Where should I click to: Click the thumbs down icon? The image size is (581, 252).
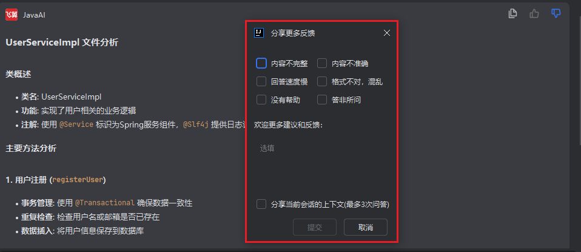coord(556,13)
